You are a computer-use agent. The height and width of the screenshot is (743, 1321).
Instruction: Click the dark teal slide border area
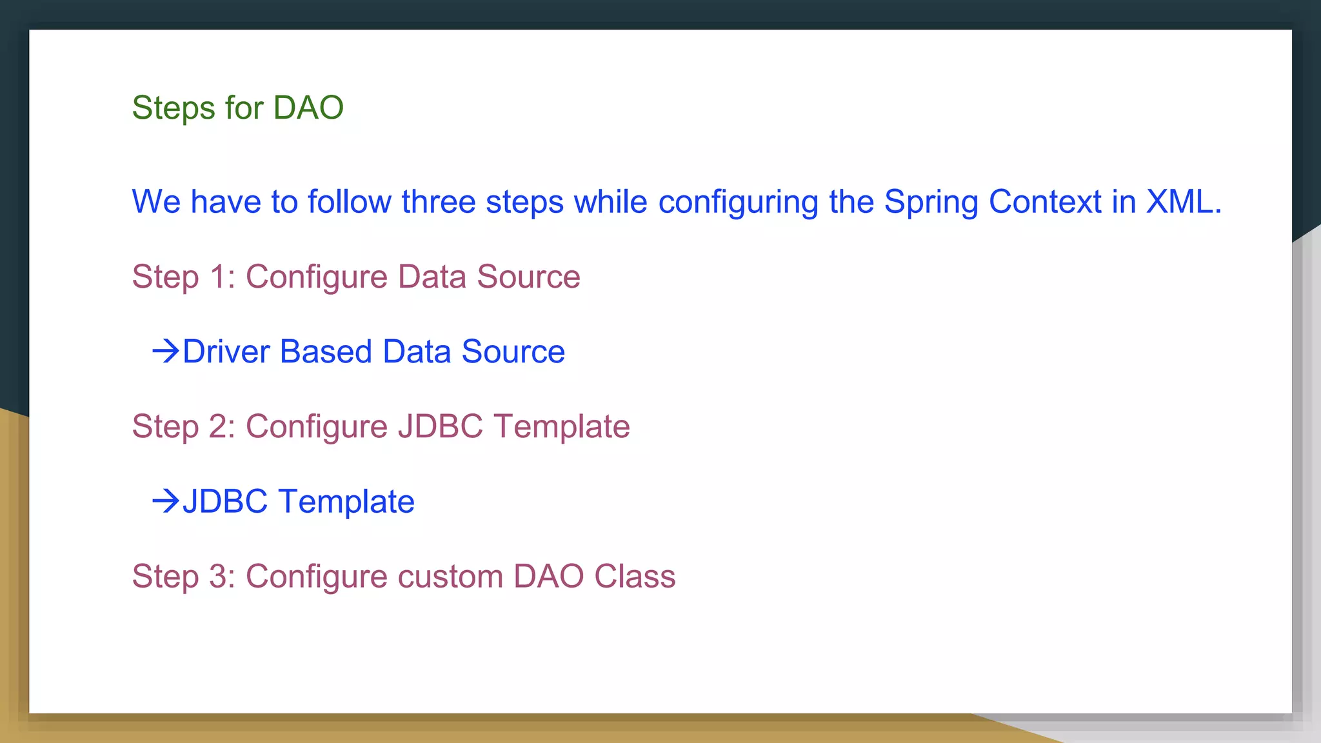pos(660,13)
